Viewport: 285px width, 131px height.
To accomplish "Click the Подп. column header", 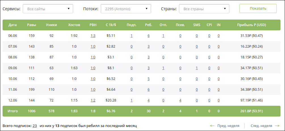I will point(131,25).
